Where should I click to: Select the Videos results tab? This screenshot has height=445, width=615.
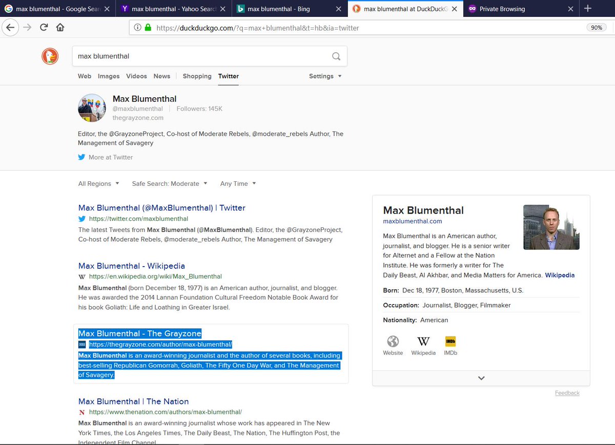coord(136,76)
